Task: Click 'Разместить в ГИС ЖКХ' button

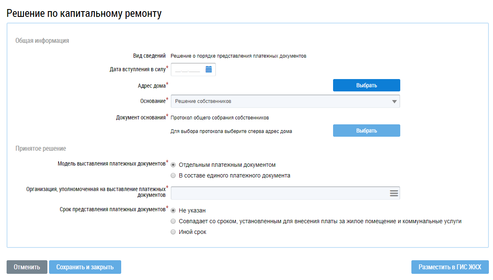Action: (x=450, y=267)
